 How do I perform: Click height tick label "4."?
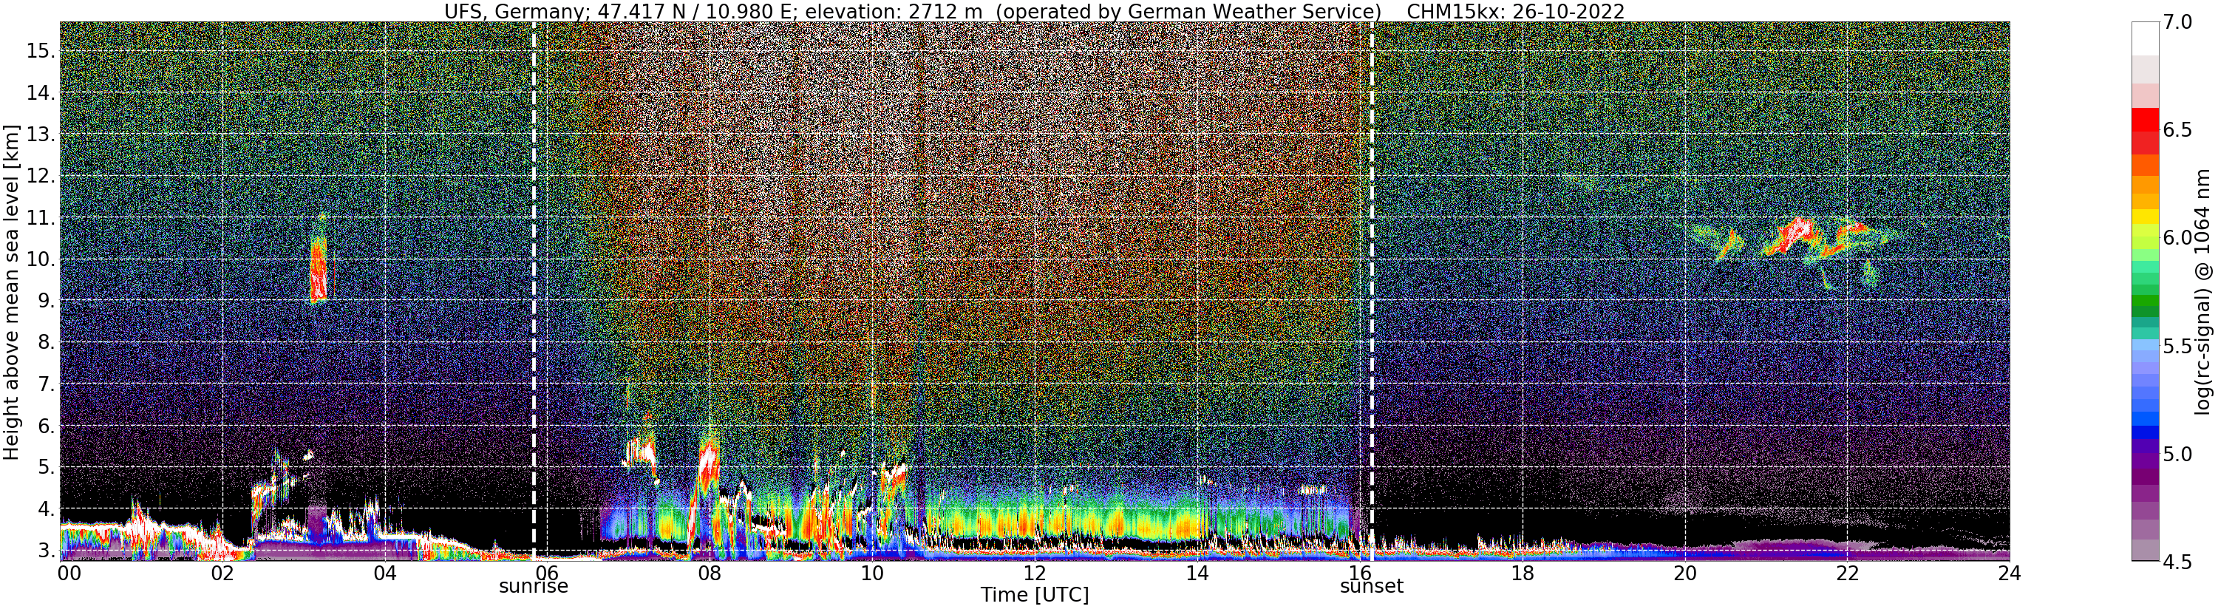click(46, 509)
